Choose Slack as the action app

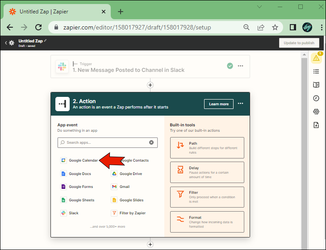69,213
